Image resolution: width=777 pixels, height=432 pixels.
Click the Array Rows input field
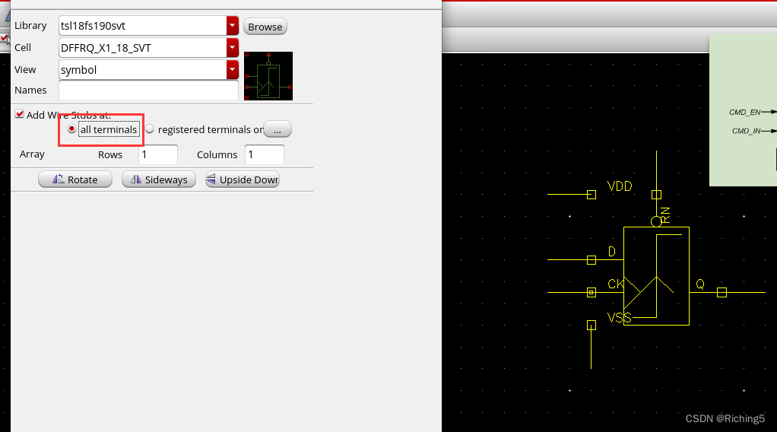click(x=158, y=154)
